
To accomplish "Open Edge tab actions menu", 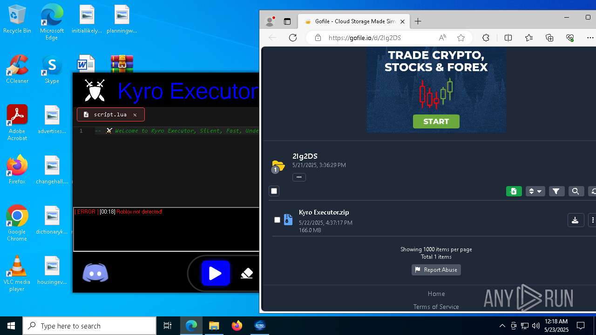I will [x=287, y=21].
